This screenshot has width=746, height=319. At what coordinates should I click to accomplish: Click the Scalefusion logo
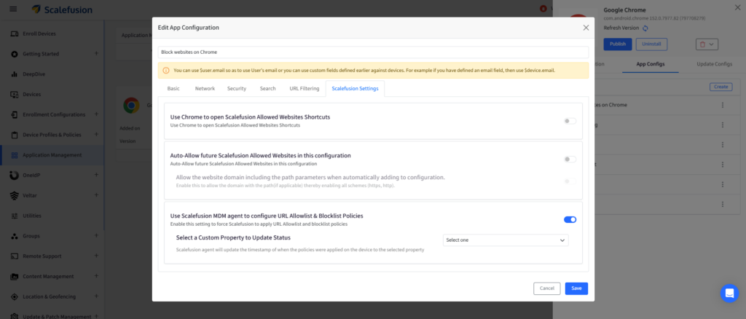click(62, 9)
